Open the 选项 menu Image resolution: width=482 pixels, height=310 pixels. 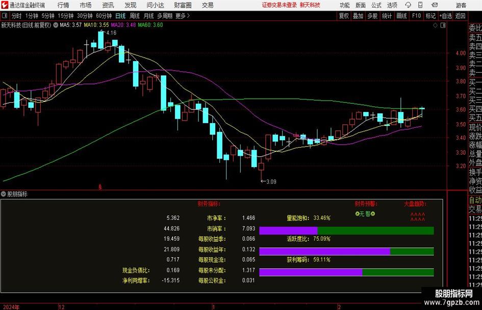392,5
